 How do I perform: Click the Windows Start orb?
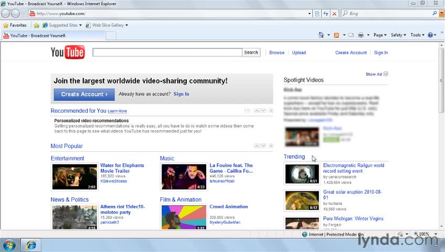coord(9,245)
